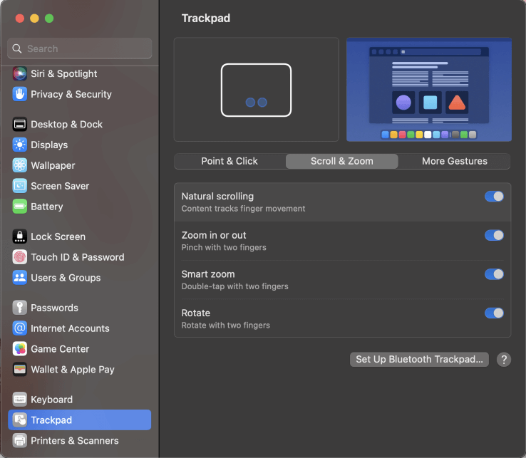
Task: Click the Internet Accounts @ icon
Action: pos(19,328)
